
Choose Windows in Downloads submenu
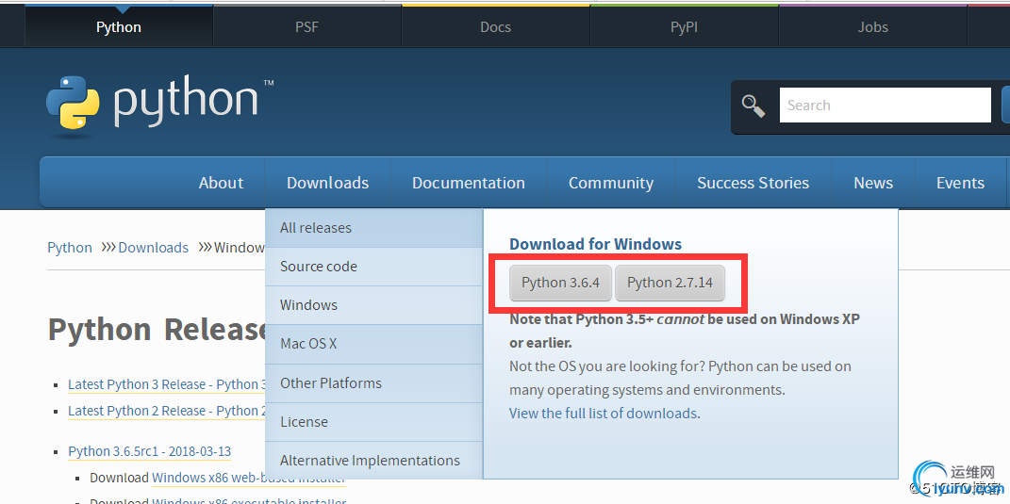point(373,305)
